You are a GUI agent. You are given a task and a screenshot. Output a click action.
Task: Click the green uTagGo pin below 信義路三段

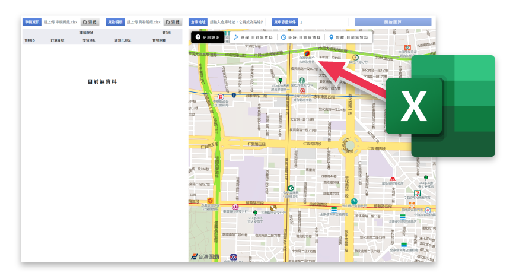(255, 213)
